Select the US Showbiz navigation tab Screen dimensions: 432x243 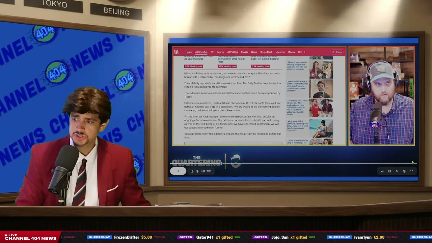[201, 52]
